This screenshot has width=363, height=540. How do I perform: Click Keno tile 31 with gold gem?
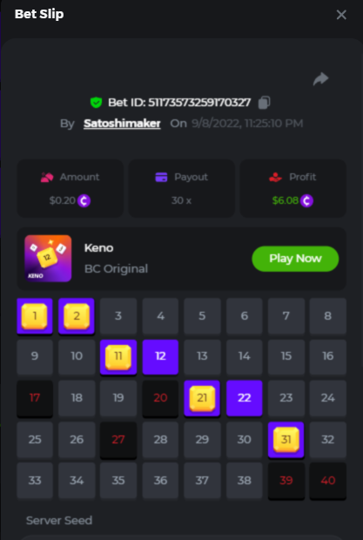[286, 440]
